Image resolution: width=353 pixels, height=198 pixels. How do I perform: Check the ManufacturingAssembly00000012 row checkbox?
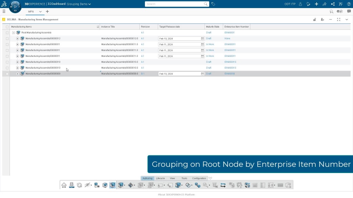(7, 38)
